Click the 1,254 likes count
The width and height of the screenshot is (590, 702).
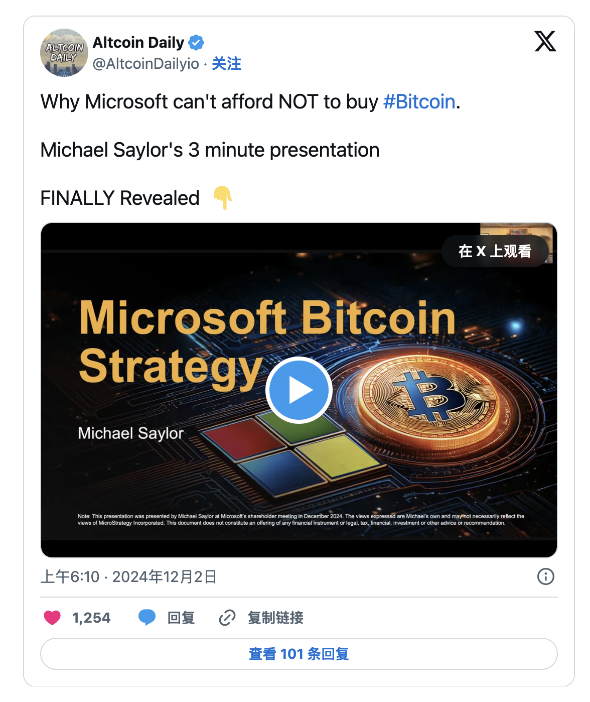91,618
